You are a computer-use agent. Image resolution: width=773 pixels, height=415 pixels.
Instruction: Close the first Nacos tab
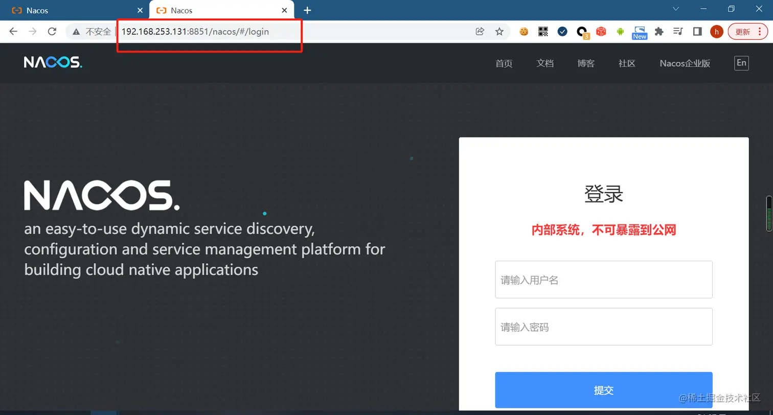tap(141, 10)
